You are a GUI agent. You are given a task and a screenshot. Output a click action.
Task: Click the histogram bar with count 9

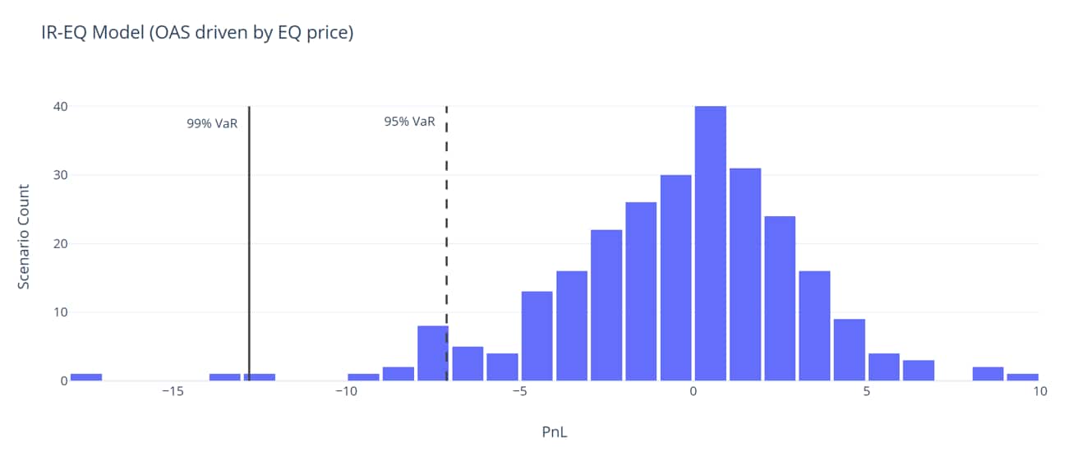pyautogui.click(x=849, y=350)
